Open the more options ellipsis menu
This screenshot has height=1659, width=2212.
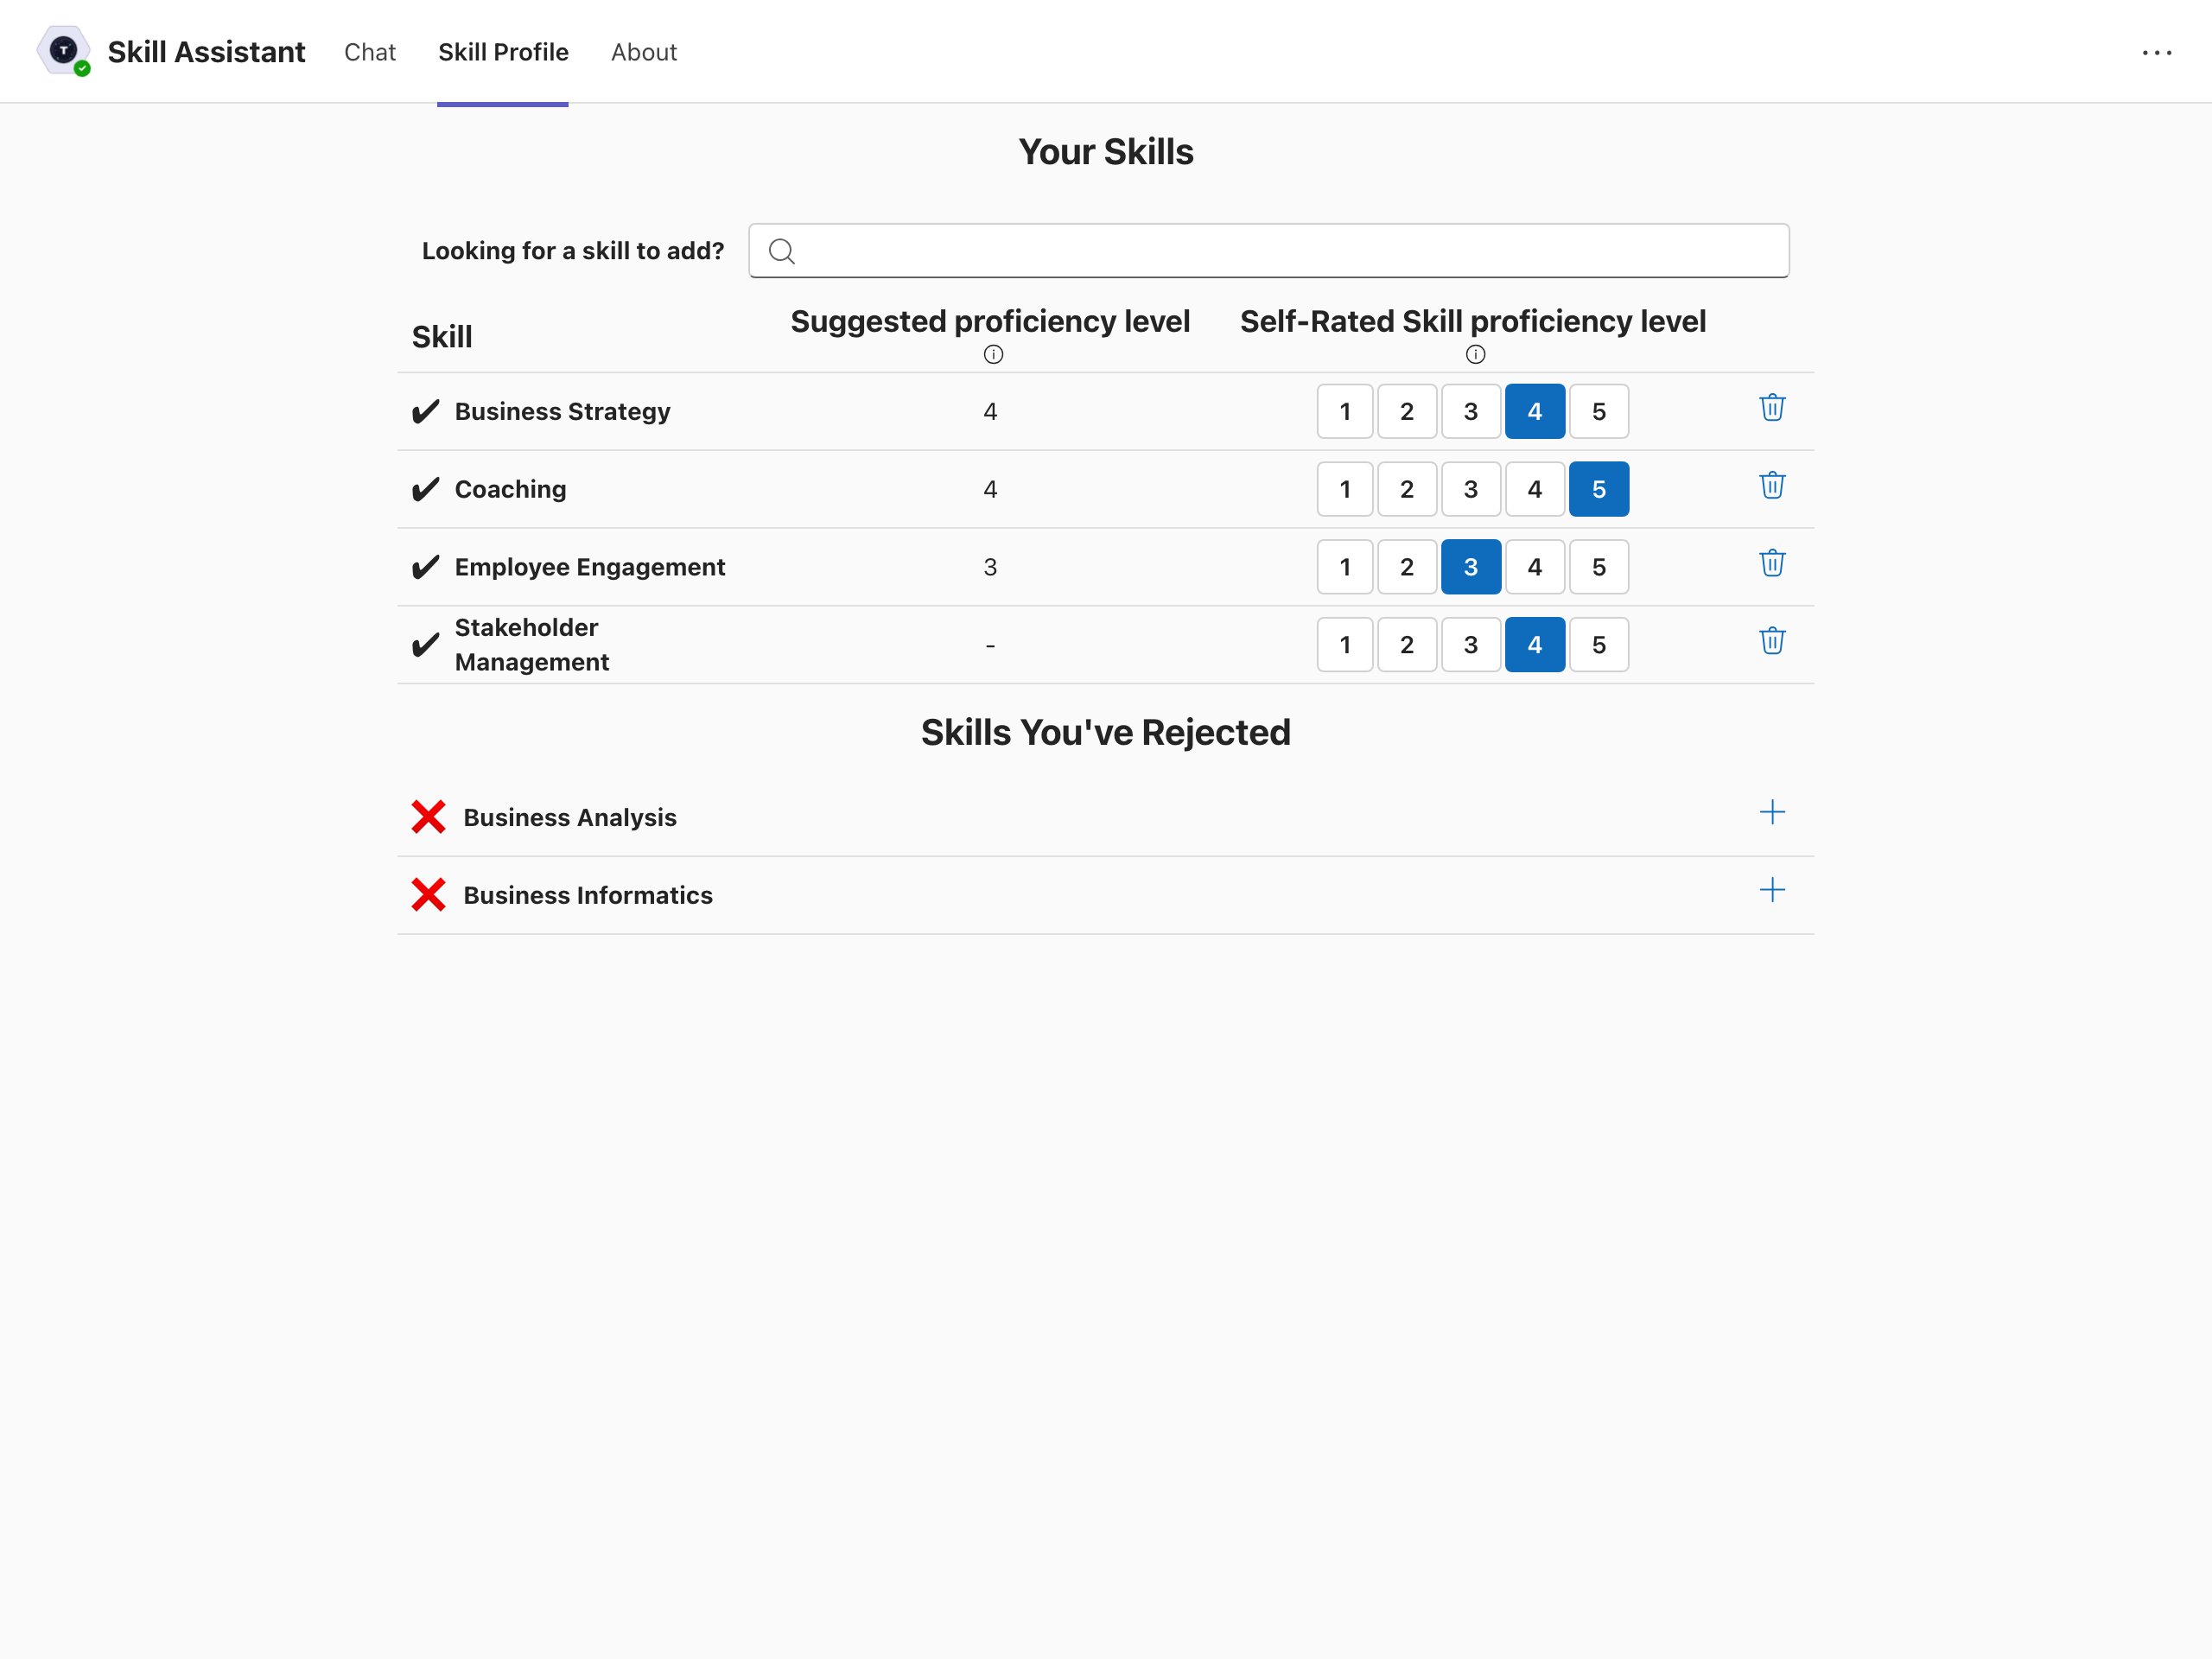click(x=2157, y=52)
